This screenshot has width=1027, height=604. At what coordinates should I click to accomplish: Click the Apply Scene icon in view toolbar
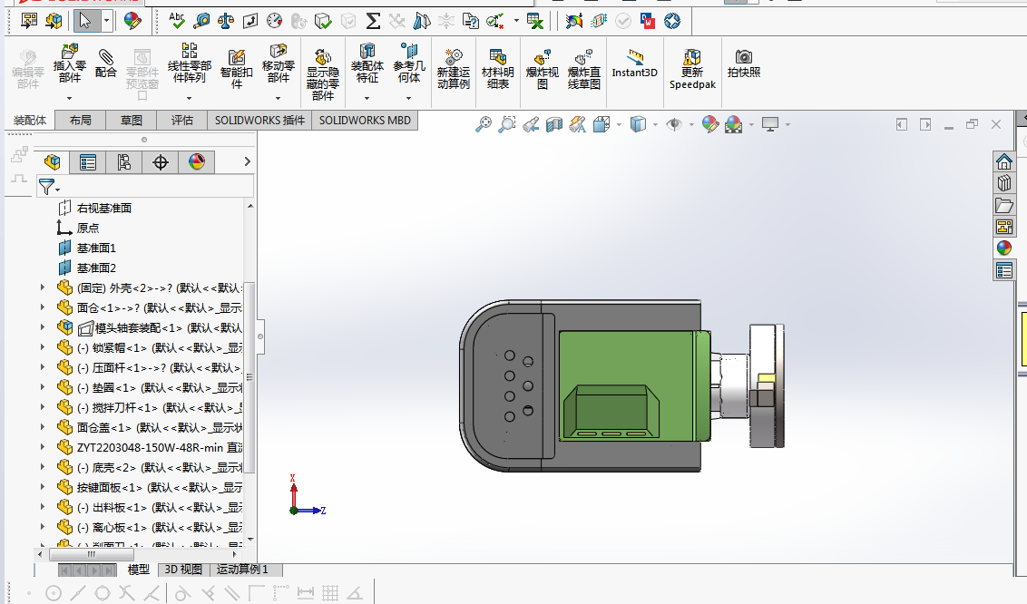pos(734,123)
